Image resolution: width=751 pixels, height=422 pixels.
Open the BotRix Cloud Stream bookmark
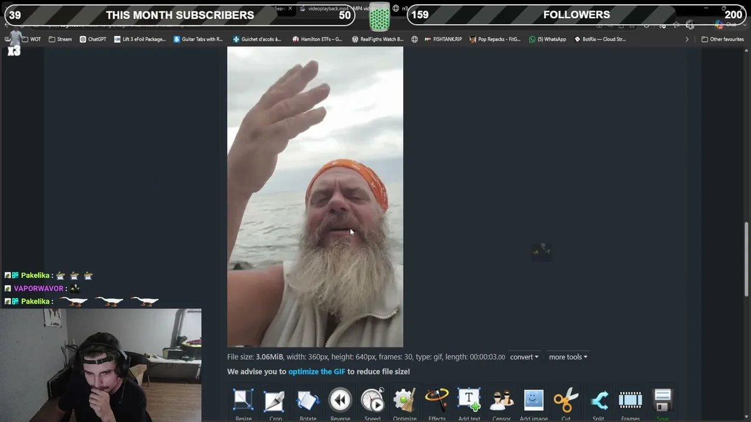click(600, 39)
